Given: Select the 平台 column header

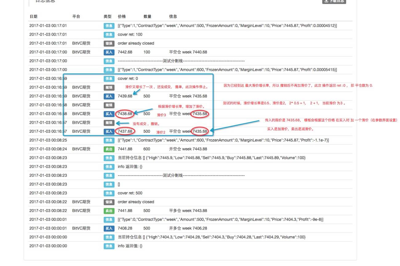Looking at the screenshot, I should tap(76, 17).
